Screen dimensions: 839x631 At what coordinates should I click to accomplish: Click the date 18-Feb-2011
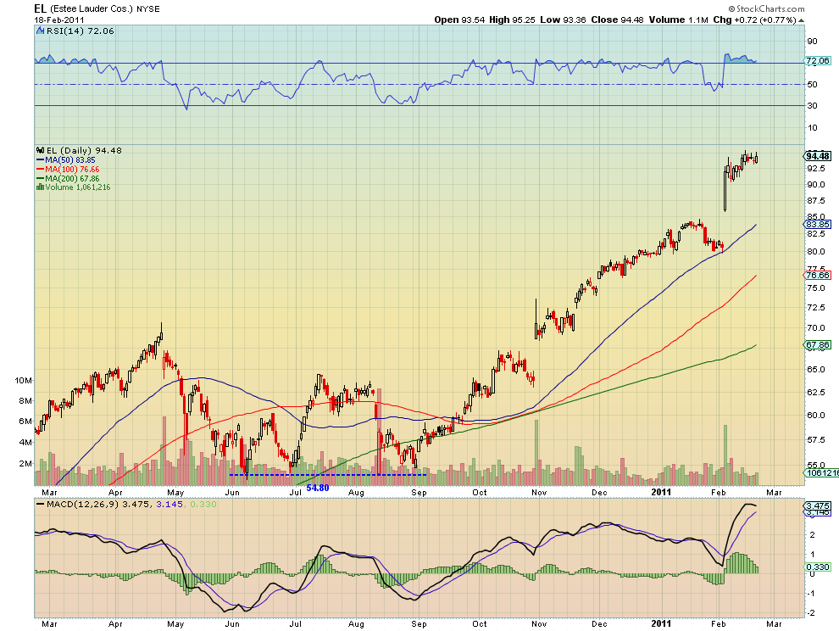coord(59,20)
